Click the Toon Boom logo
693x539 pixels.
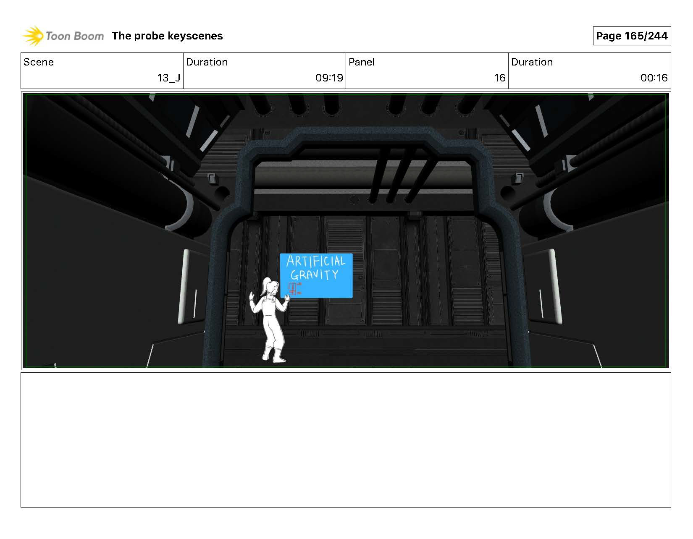[x=63, y=36]
